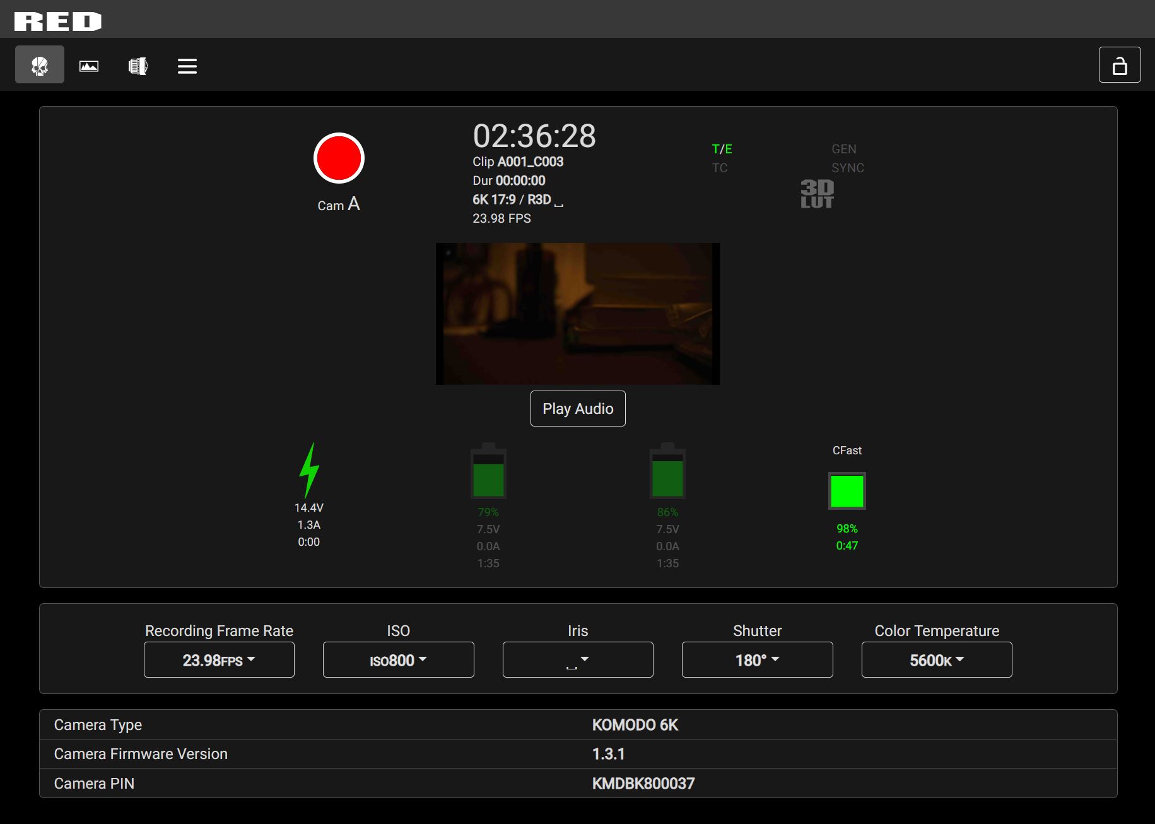This screenshot has width=1155, height=824.
Task: Click the RED skull home icon
Action: click(x=40, y=65)
